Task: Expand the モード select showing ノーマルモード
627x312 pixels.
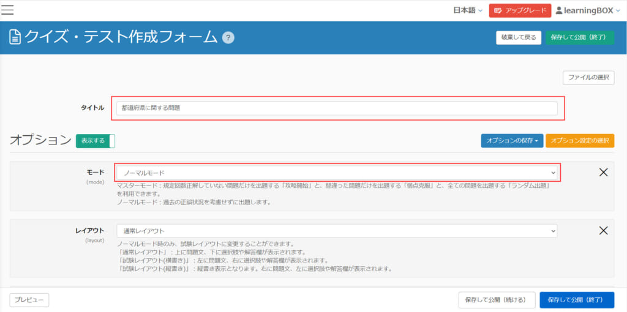Action: [x=337, y=173]
